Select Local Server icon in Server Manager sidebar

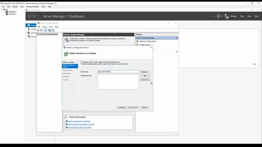coord(29,29)
